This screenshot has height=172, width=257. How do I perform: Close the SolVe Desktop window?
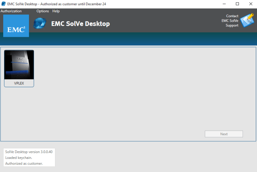coord(251,4)
